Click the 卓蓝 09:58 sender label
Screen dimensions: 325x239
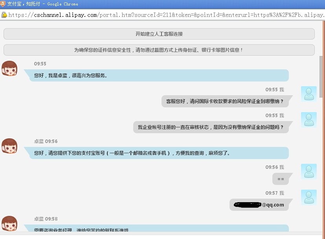(x=46, y=219)
